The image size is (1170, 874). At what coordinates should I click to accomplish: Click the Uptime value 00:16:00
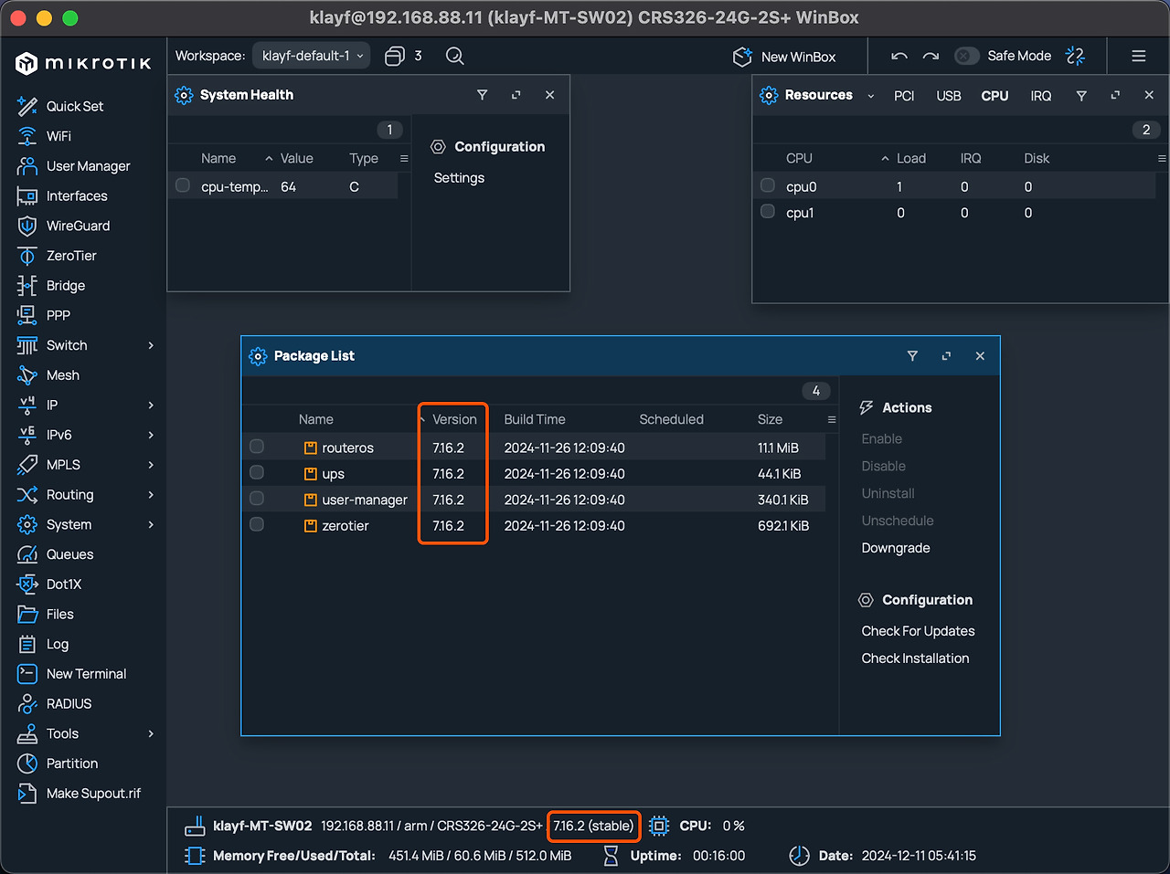[x=718, y=856]
